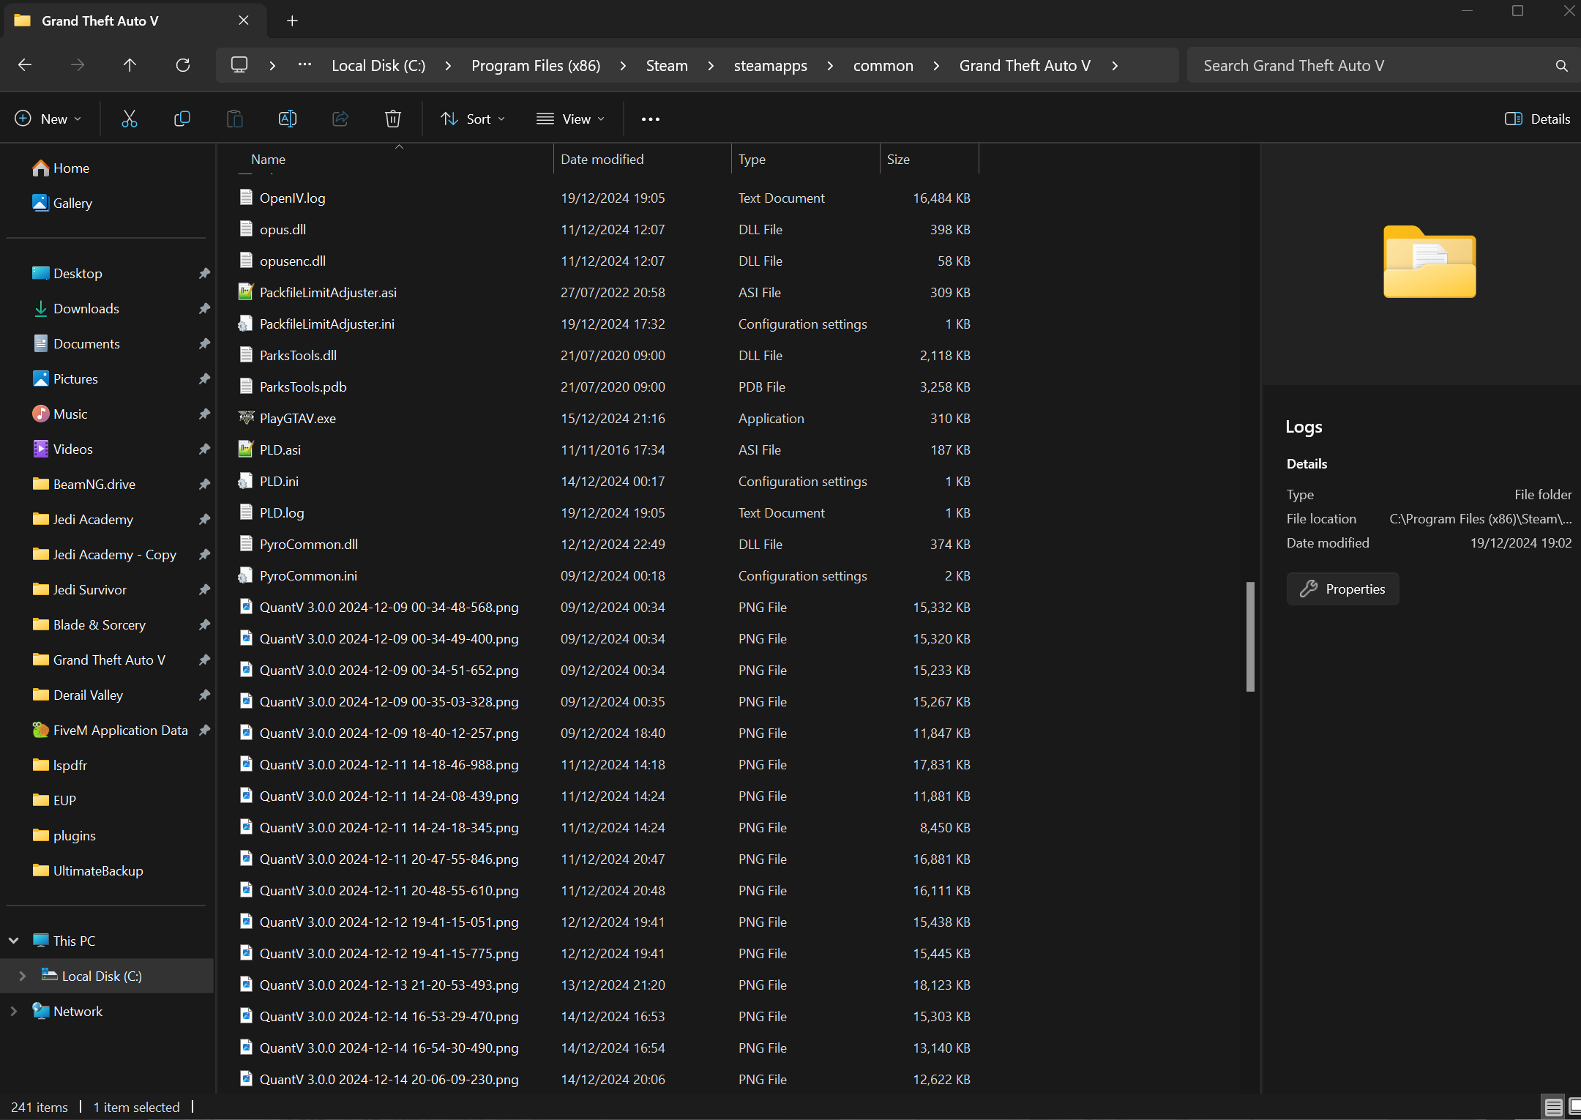Image resolution: width=1581 pixels, height=1120 pixels.
Task: Click the Delete trash bin icon
Action: [393, 119]
